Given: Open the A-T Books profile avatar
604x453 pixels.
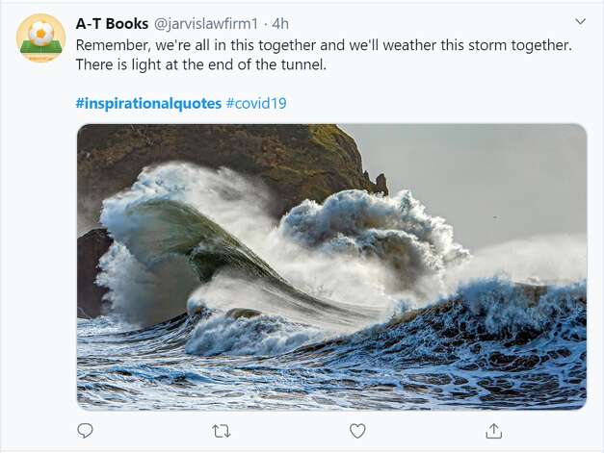Looking at the screenshot, I should 40,38.
